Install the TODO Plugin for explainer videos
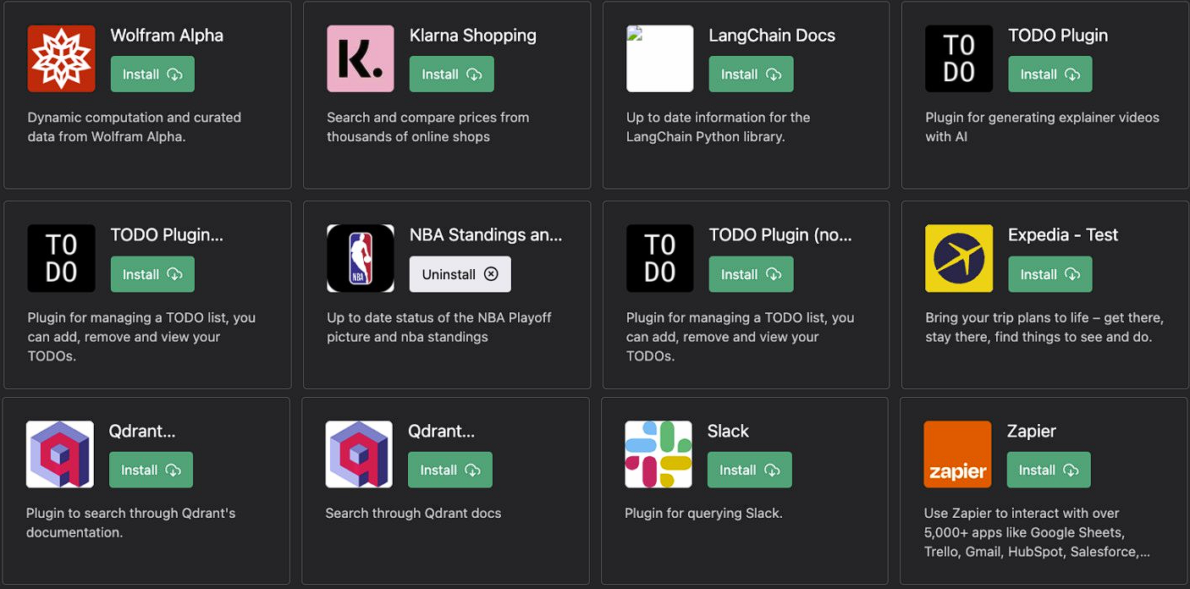The image size is (1190, 589). [x=1050, y=74]
